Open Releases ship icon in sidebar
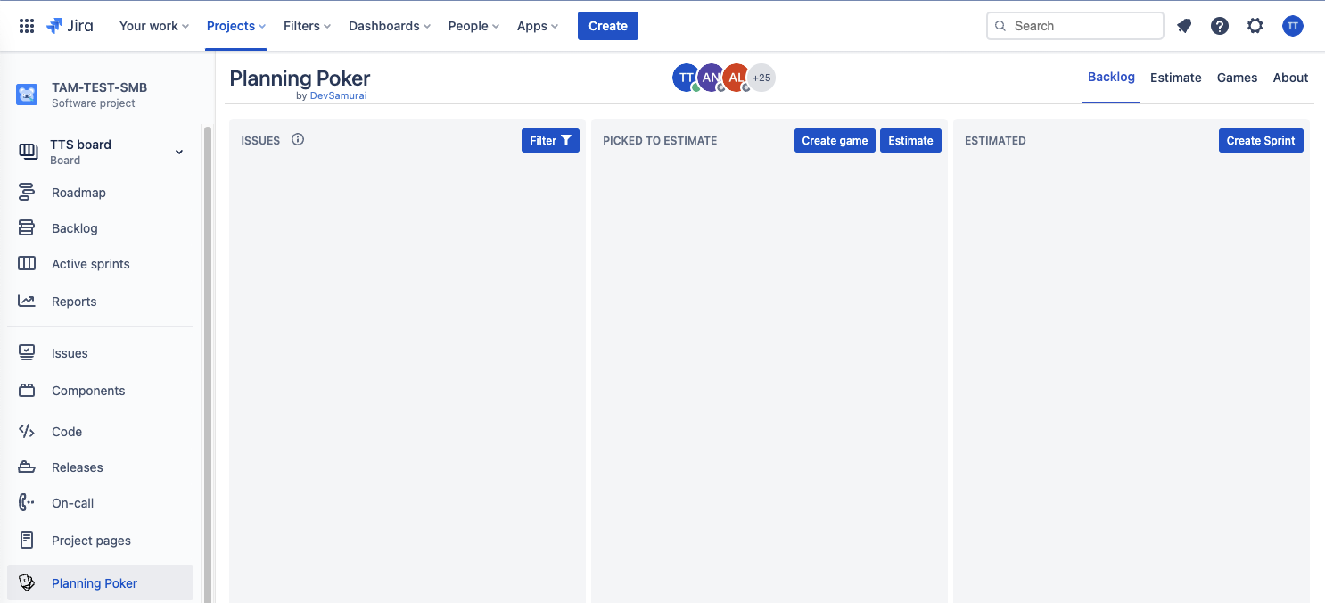Image resolution: width=1325 pixels, height=603 pixels. pos(27,467)
